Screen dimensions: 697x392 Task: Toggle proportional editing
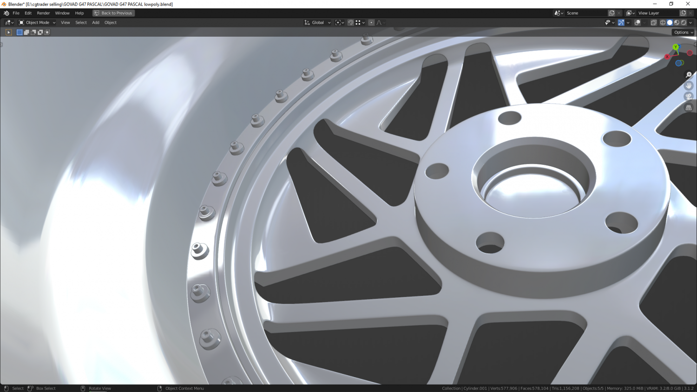[371, 22]
